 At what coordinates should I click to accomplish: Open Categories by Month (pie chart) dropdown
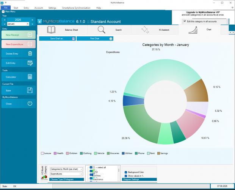67,169
